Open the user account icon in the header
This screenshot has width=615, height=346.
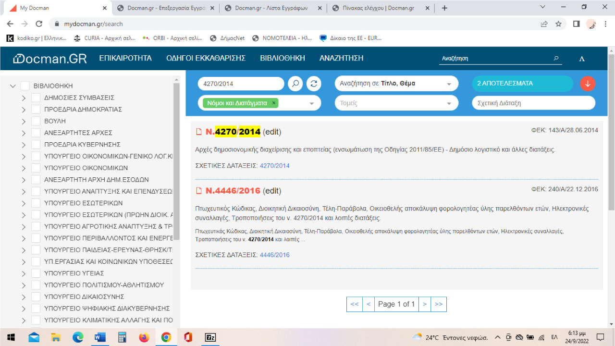point(581,58)
